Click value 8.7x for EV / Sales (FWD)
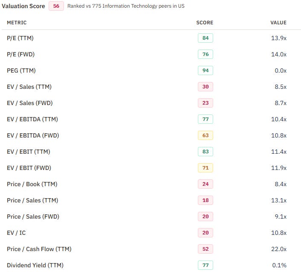 (x=281, y=103)
